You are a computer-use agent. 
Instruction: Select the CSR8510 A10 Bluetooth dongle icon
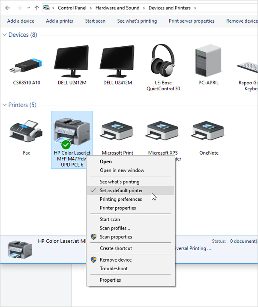[x=26, y=66]
